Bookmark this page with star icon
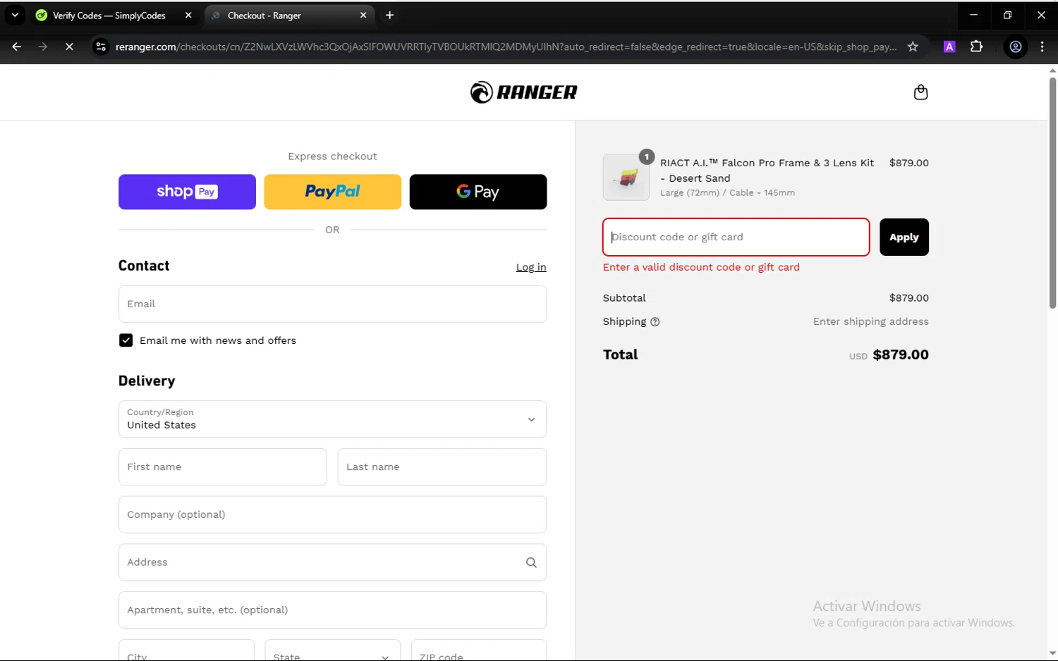 pos(913,47)
